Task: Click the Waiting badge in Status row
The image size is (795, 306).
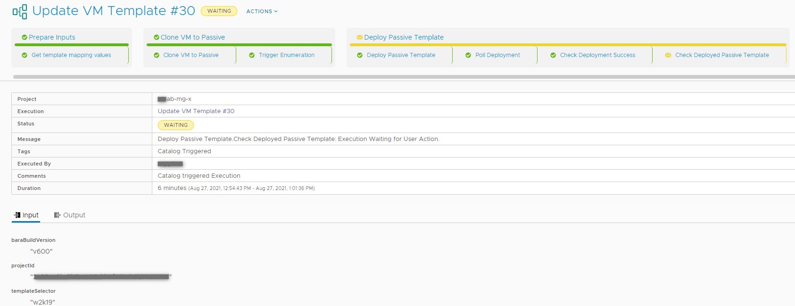Action: 175,125
